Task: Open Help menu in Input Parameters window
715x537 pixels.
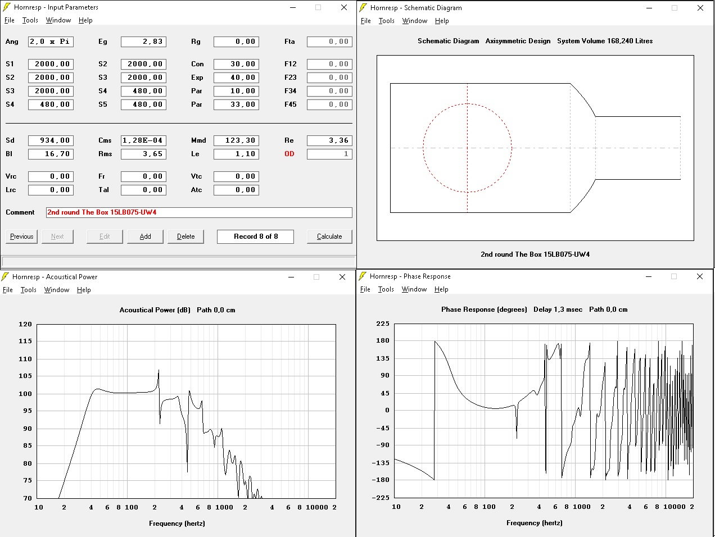Action: tap(85, 20)
